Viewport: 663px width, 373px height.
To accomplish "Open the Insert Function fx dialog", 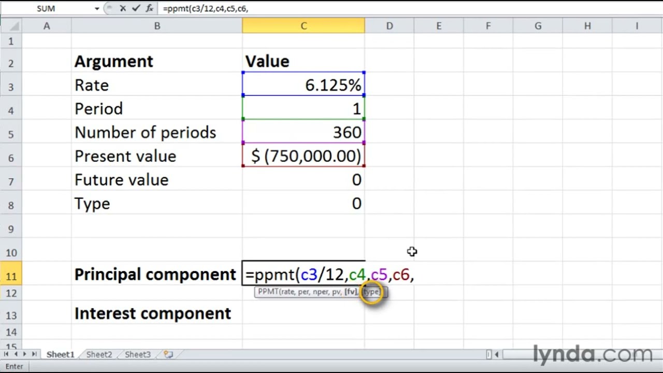I will [x=150, y=8].
